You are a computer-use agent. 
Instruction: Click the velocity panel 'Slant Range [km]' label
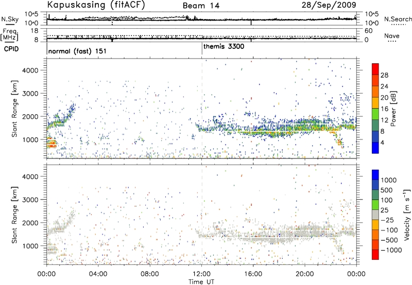14,215
